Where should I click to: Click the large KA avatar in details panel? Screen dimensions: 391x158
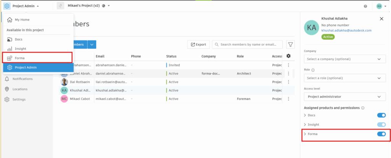click(x=312, y=28)
